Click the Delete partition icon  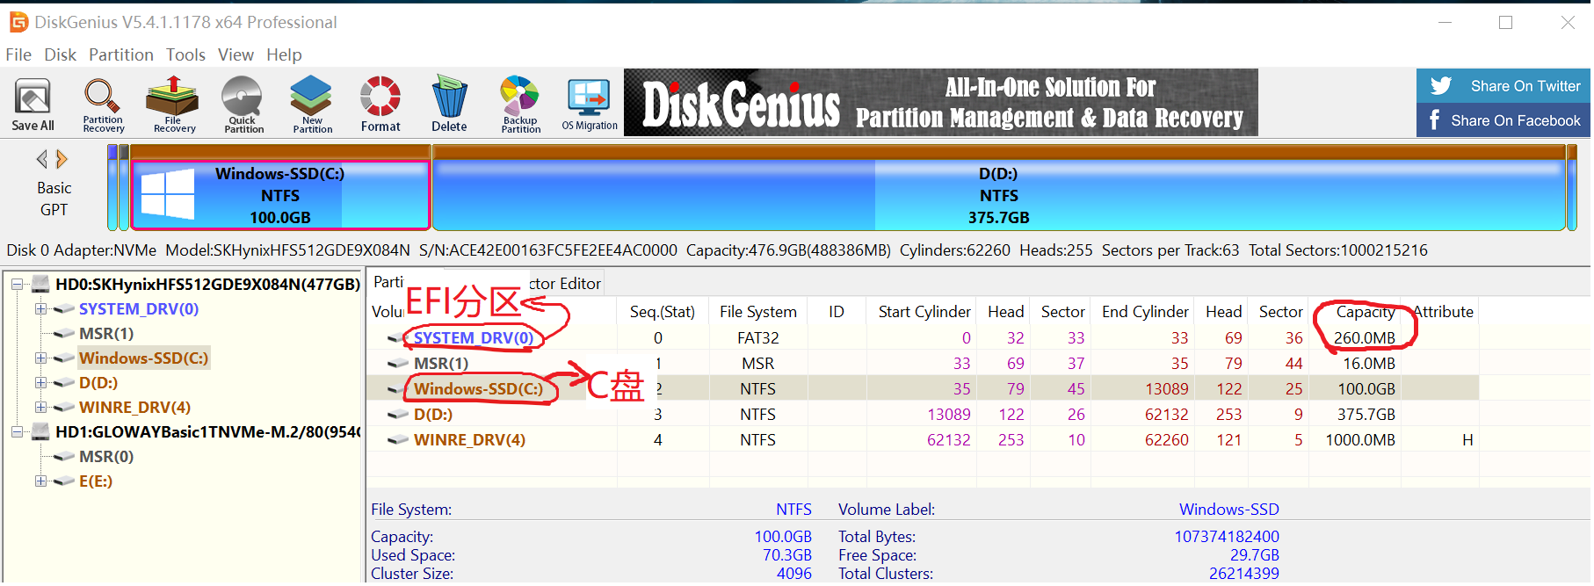pyautogui.click(x=449, y=105)
